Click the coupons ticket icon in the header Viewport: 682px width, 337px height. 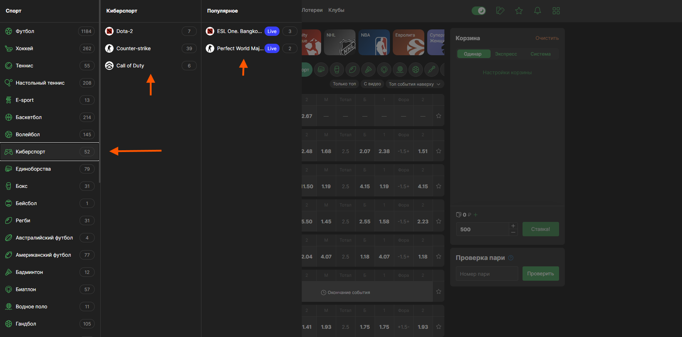click(500, 11)
